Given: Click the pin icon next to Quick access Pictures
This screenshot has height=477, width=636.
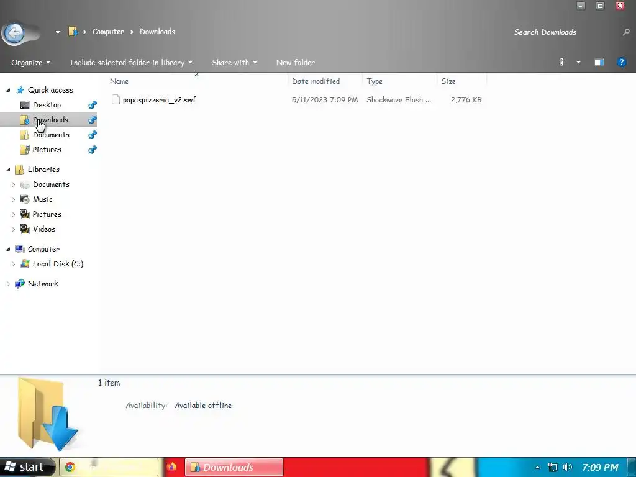Looking at the screenshot, I should [93, 150].
